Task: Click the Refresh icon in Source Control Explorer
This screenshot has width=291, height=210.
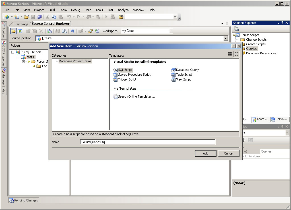Action: pos(20,31)
